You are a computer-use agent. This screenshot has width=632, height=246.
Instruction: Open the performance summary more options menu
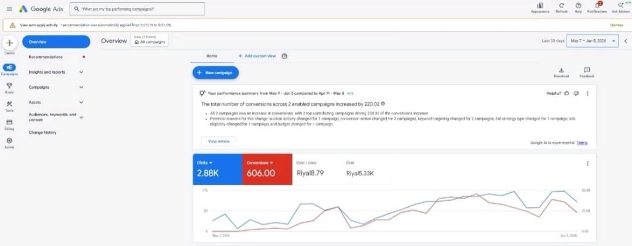588,93
